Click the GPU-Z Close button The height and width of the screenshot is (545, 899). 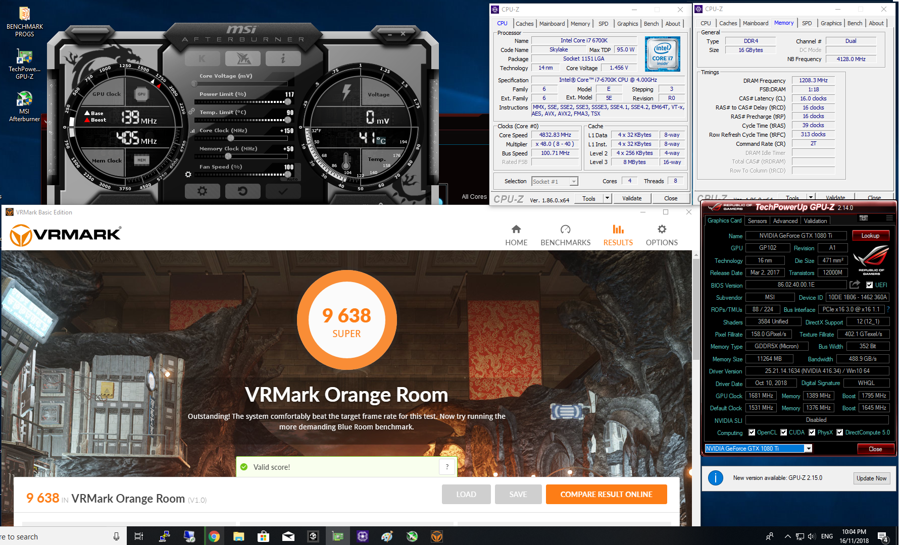pyautogui.click(x=875, y=449)
